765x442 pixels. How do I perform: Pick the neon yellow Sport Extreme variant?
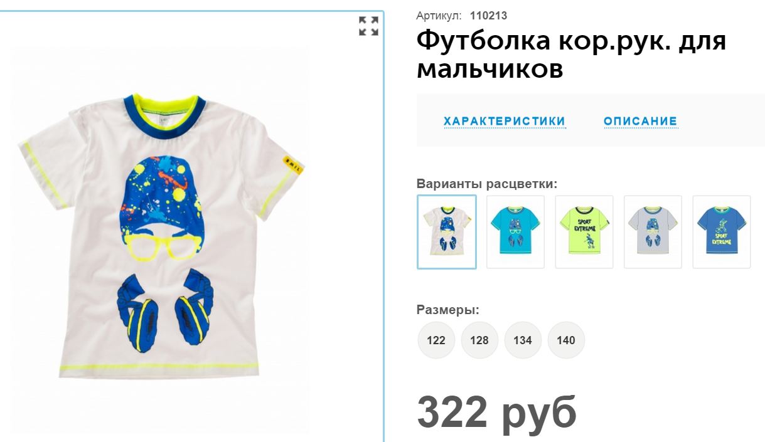point(584,232)
